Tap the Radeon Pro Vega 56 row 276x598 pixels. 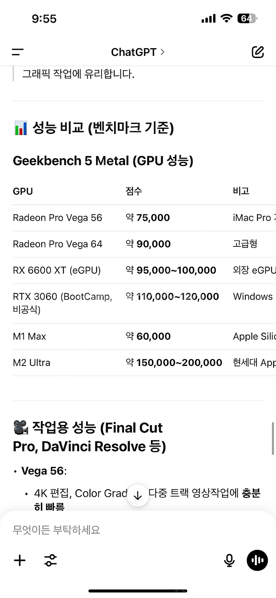click(x=144, y=218)
